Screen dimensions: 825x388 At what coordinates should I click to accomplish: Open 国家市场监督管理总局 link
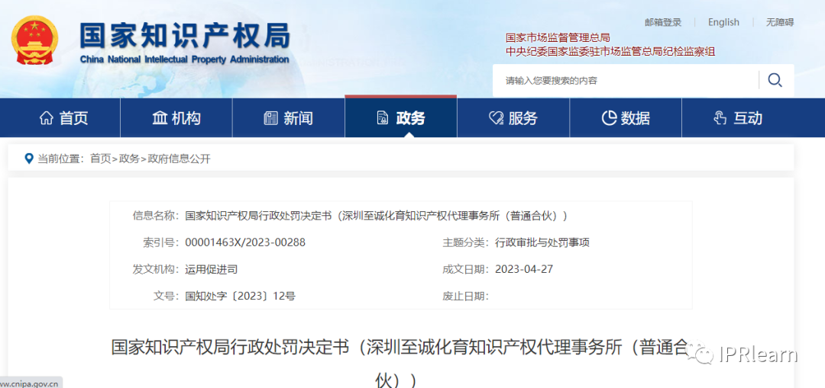point(558,38)
